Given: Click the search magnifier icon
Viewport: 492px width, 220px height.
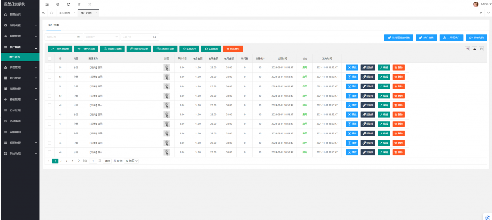Looking at the screenshot, I should point(154,37).
